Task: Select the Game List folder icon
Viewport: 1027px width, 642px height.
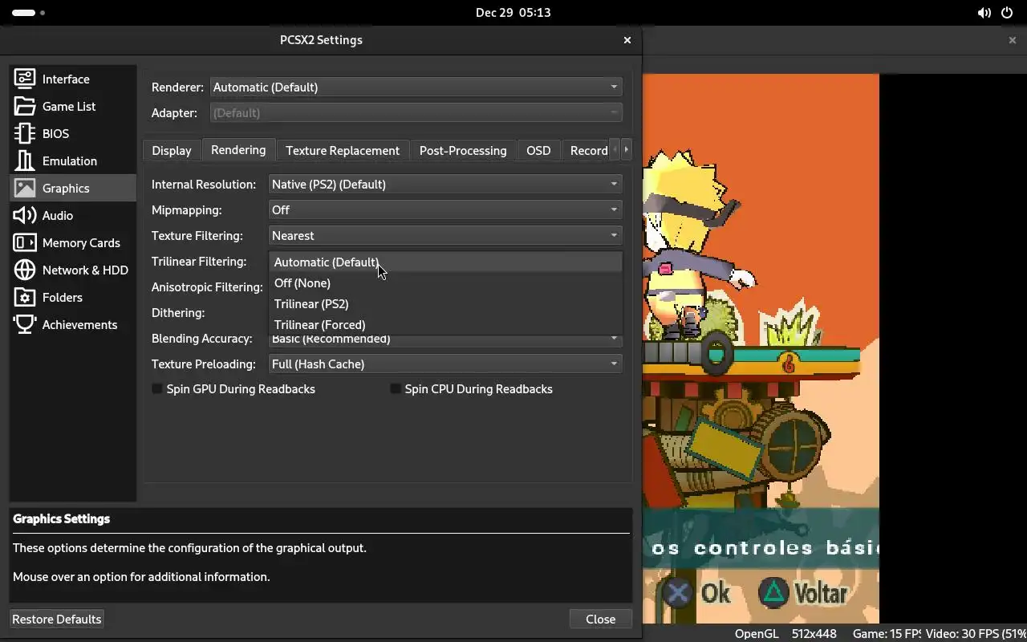Action: pos(25,106)
